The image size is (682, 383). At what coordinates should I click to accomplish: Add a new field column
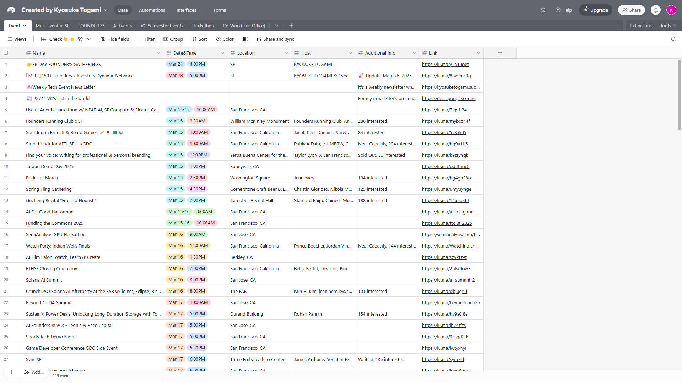(x=500, y=53)
